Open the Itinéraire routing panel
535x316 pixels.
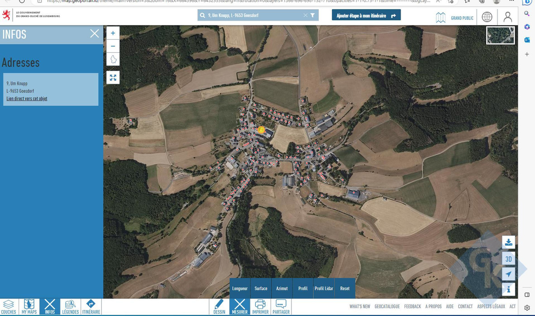[x=91, y=307]
